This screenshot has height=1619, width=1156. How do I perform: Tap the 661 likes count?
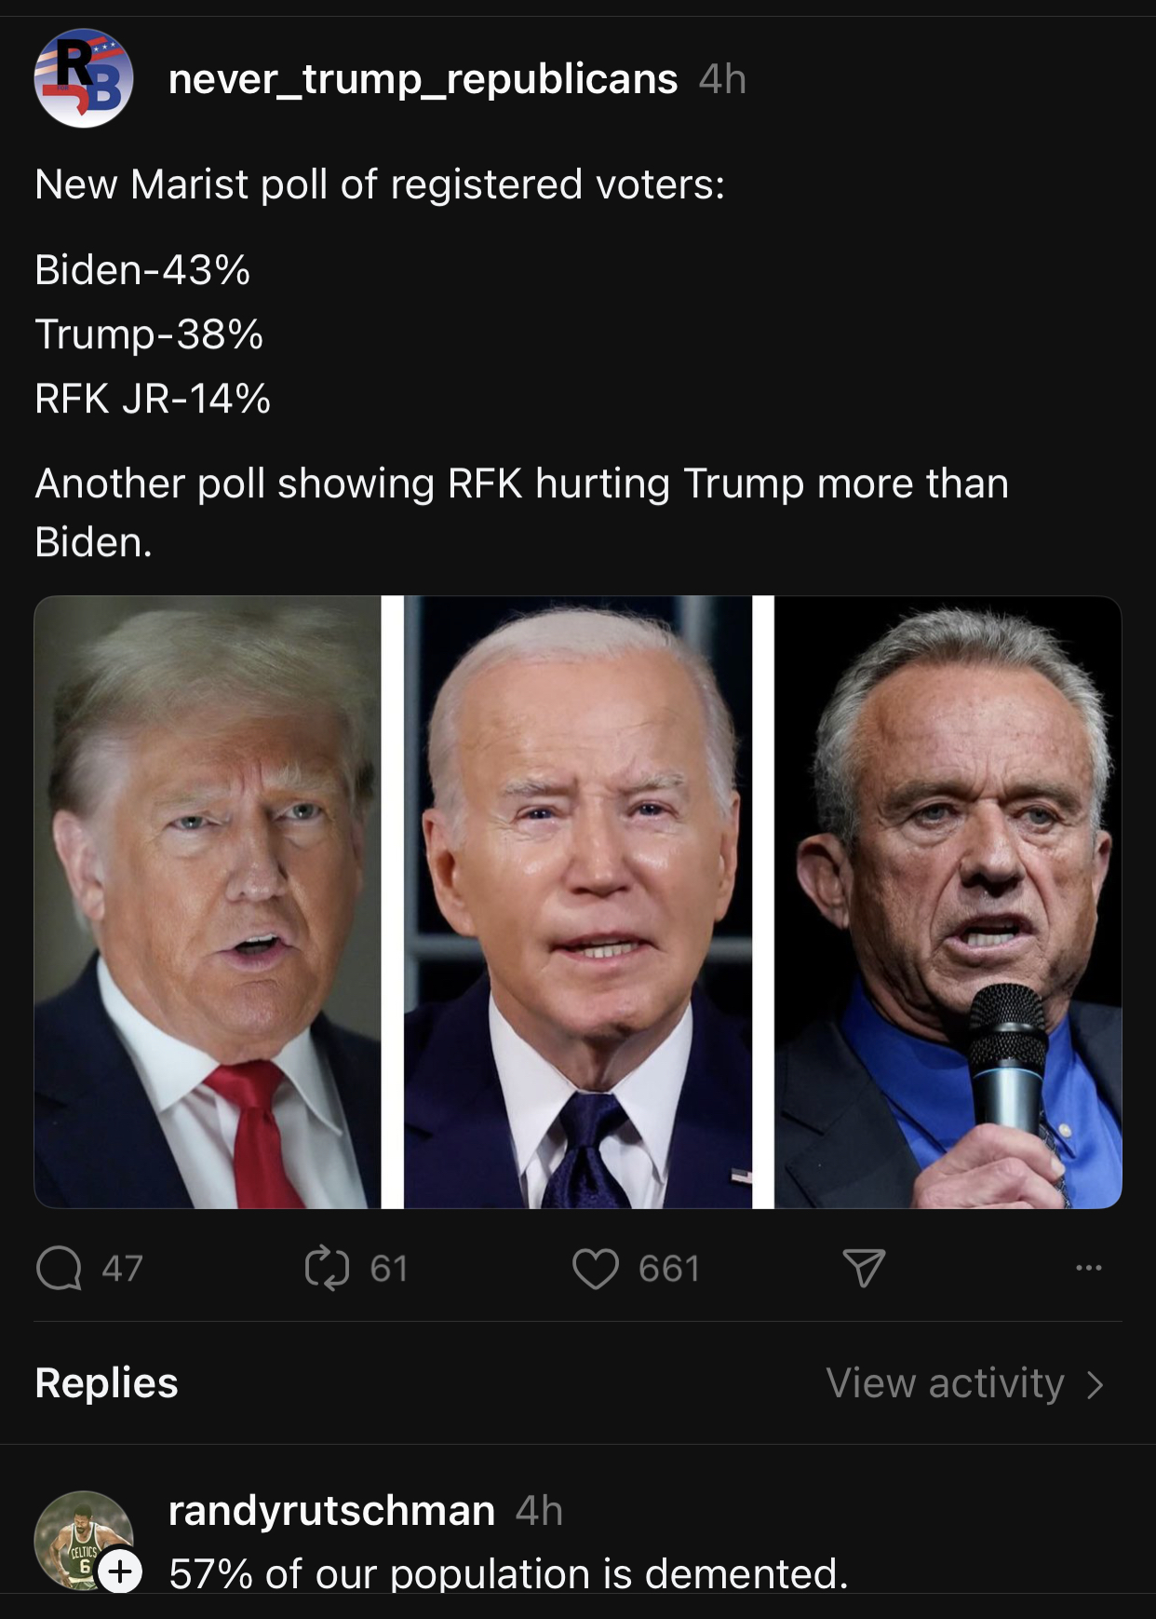pyautogui.click(x=668, y=1269)
